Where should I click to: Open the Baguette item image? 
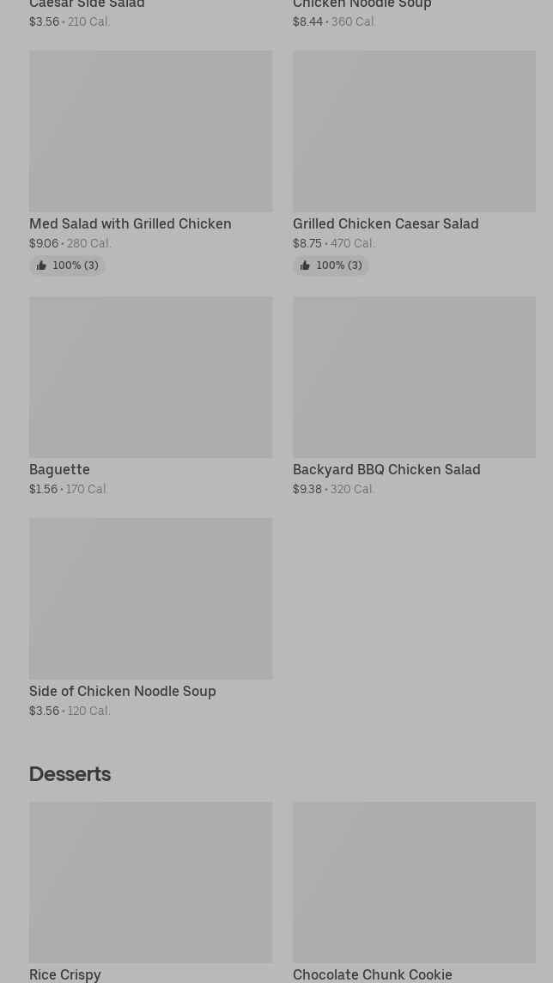pos(150,377)
